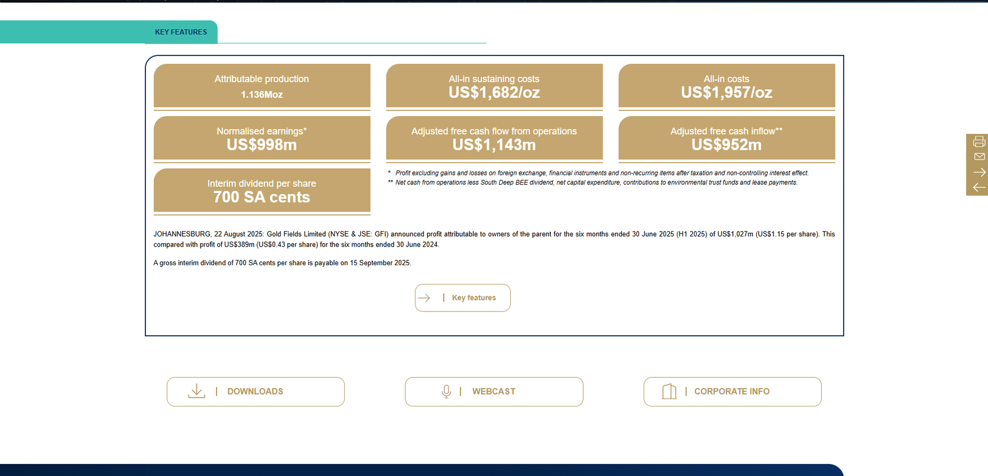This screenshot has width=988, height=476.
Task: Click the left arrow previous-page icon
Action: click(x=979, y=187)
